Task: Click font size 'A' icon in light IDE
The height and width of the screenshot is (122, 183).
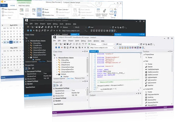Action: click(88, 48)
